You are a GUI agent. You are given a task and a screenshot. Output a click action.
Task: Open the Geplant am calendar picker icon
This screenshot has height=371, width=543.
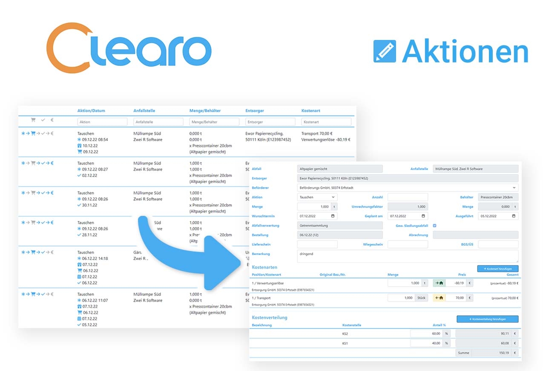[x=423, y=216]
